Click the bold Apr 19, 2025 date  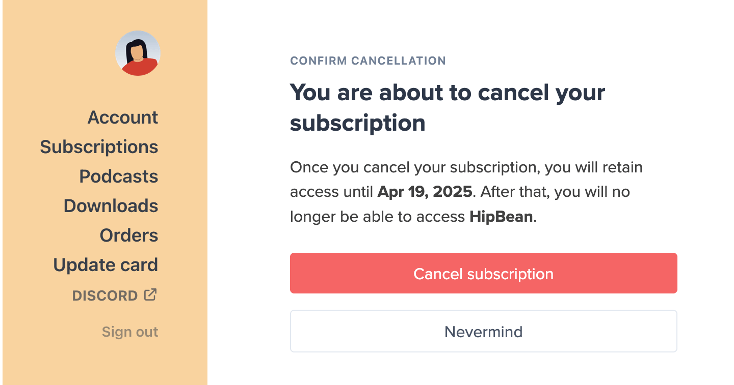(424, 192)
